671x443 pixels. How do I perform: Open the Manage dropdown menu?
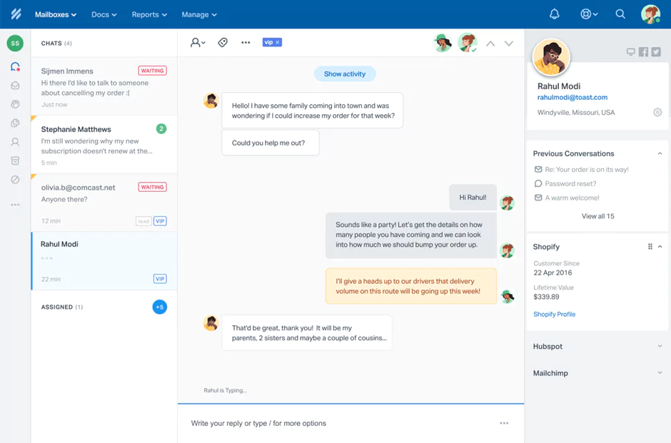coord(198,14)
